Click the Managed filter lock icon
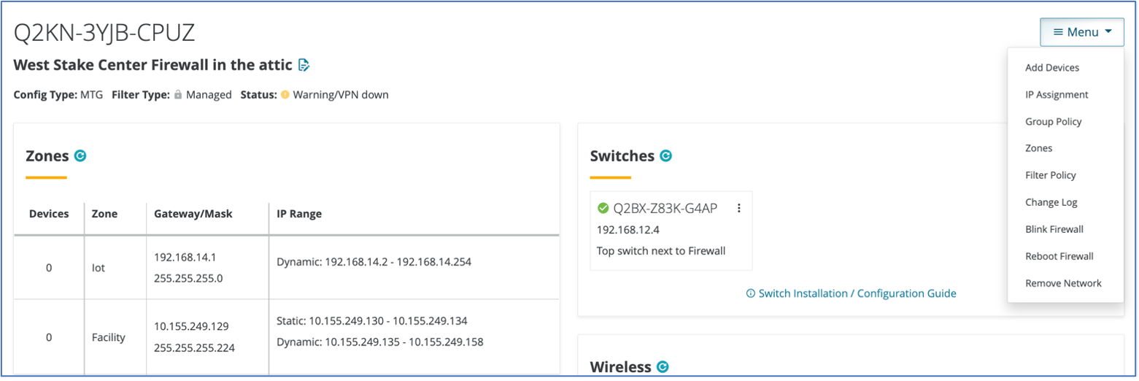1139x381 pixels. point(178,94)
